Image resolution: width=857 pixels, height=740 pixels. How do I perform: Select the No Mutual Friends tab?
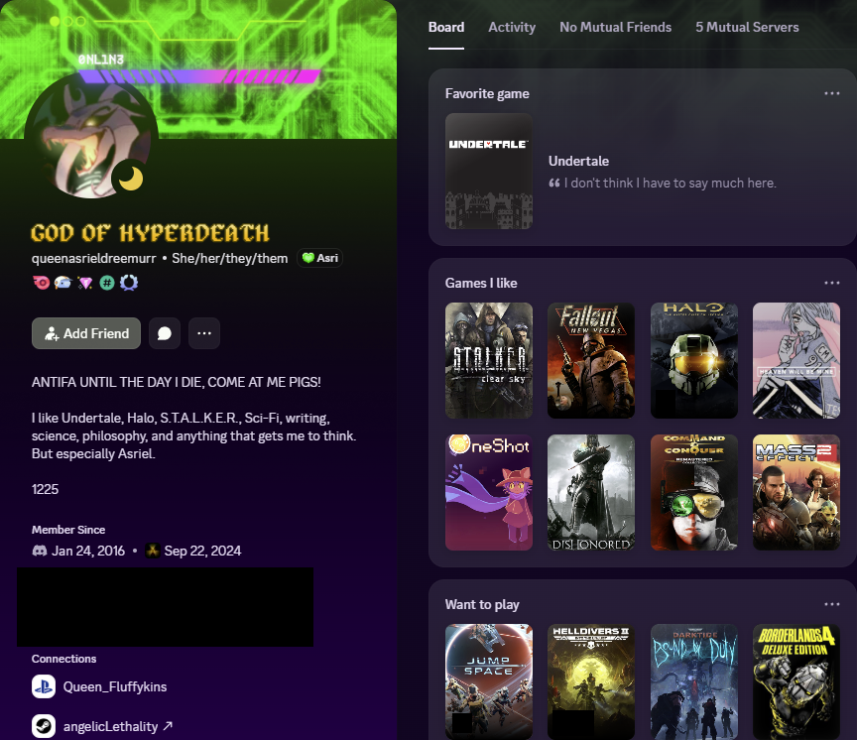[x=615, y=27]
